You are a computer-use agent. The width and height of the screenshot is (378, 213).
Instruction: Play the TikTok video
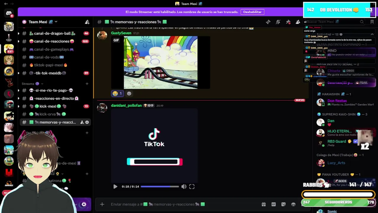tap(115, 187)
